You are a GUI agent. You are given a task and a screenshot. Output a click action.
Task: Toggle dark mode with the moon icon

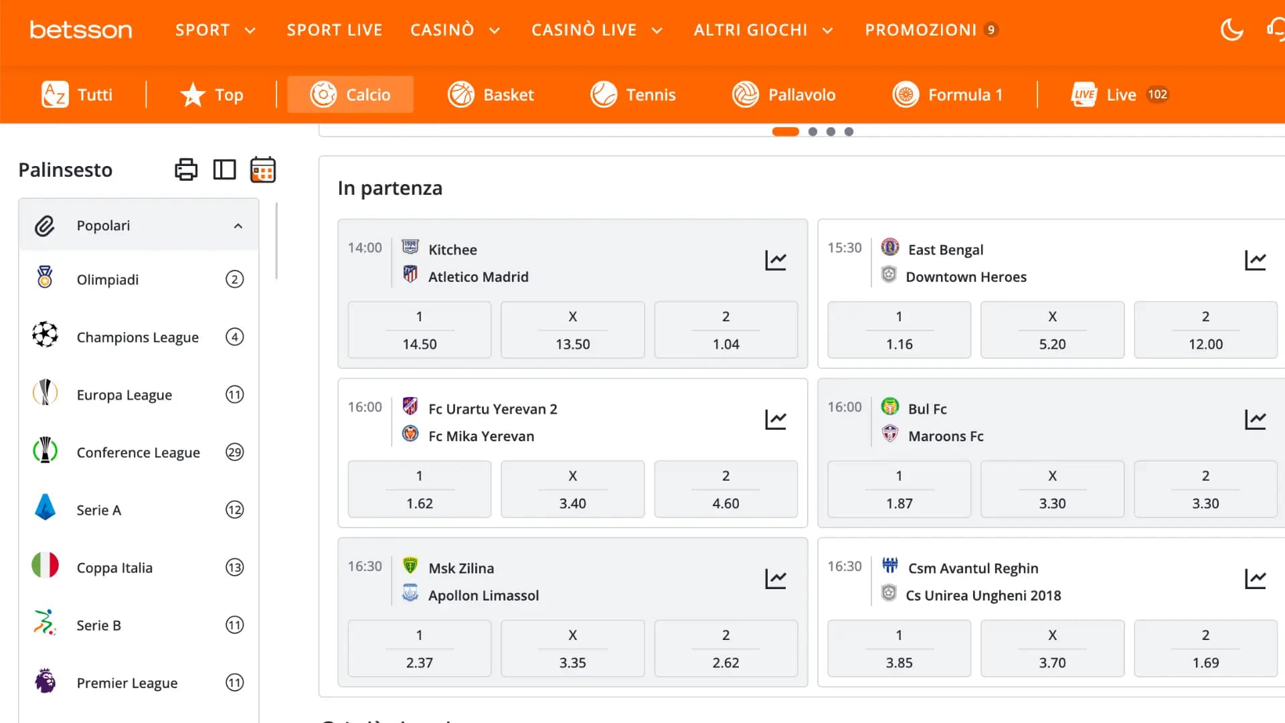coord(1232,29)
